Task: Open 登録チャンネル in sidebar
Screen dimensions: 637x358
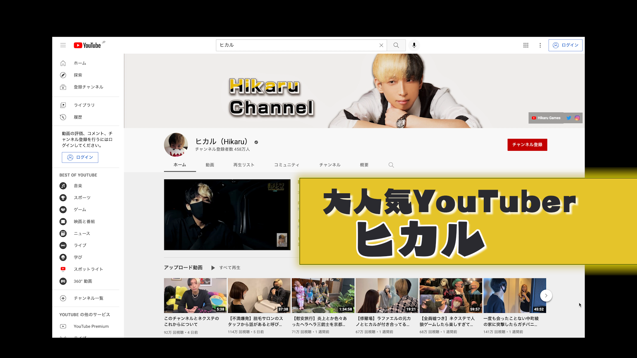Action: (x=86, y=87)
